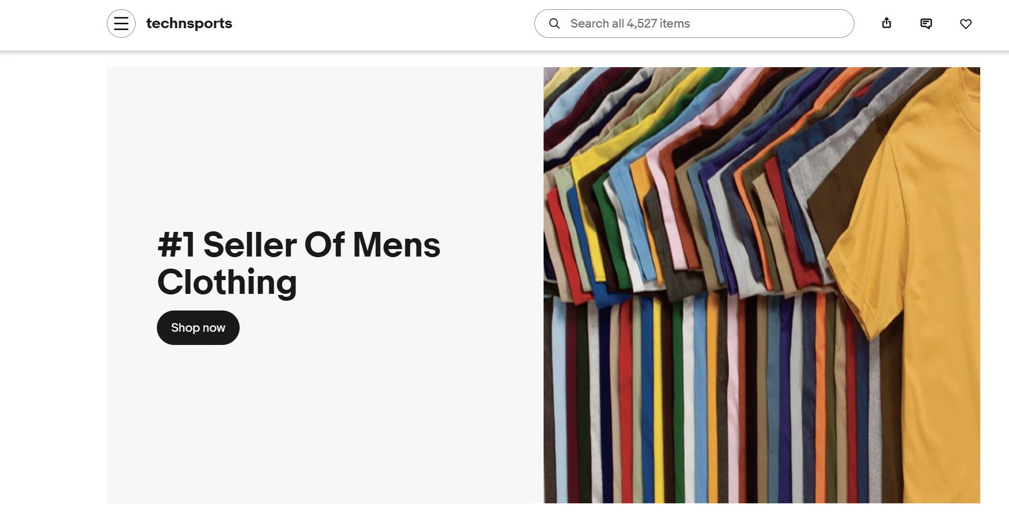Click the word "Of" in the headline
Image resolution: width=1009 pixels, height=520 pixels.
(325, 245)
